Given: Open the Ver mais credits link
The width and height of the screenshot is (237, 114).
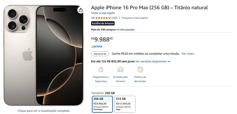Looking at the screenshot, I should point(188,54).
